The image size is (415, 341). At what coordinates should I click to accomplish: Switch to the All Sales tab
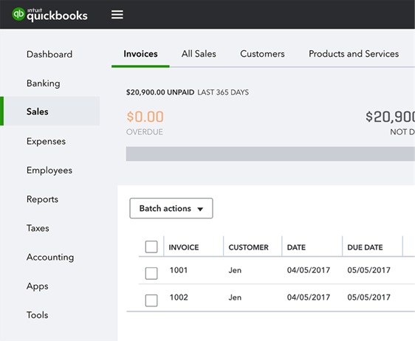(x=199, y=54)
